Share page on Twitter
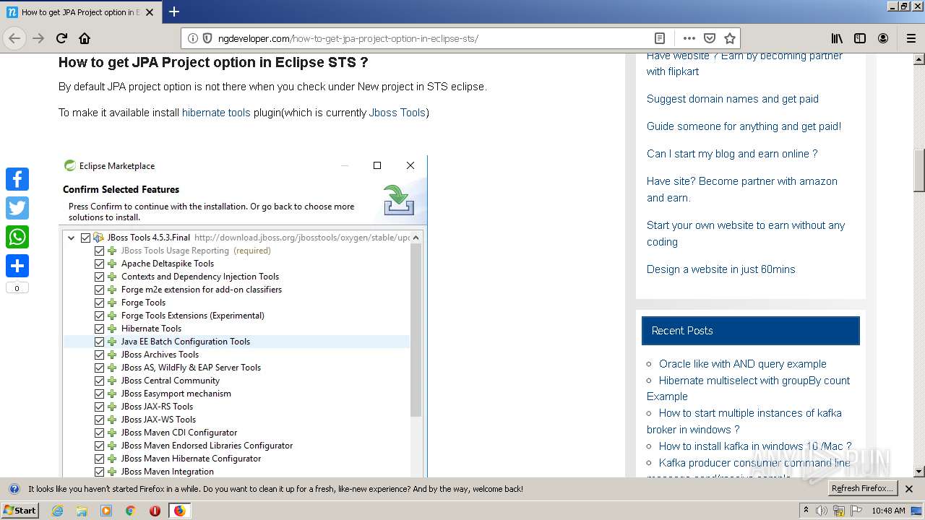The height and width of the screenshot is (520, 925). click(x=17, y=208)
